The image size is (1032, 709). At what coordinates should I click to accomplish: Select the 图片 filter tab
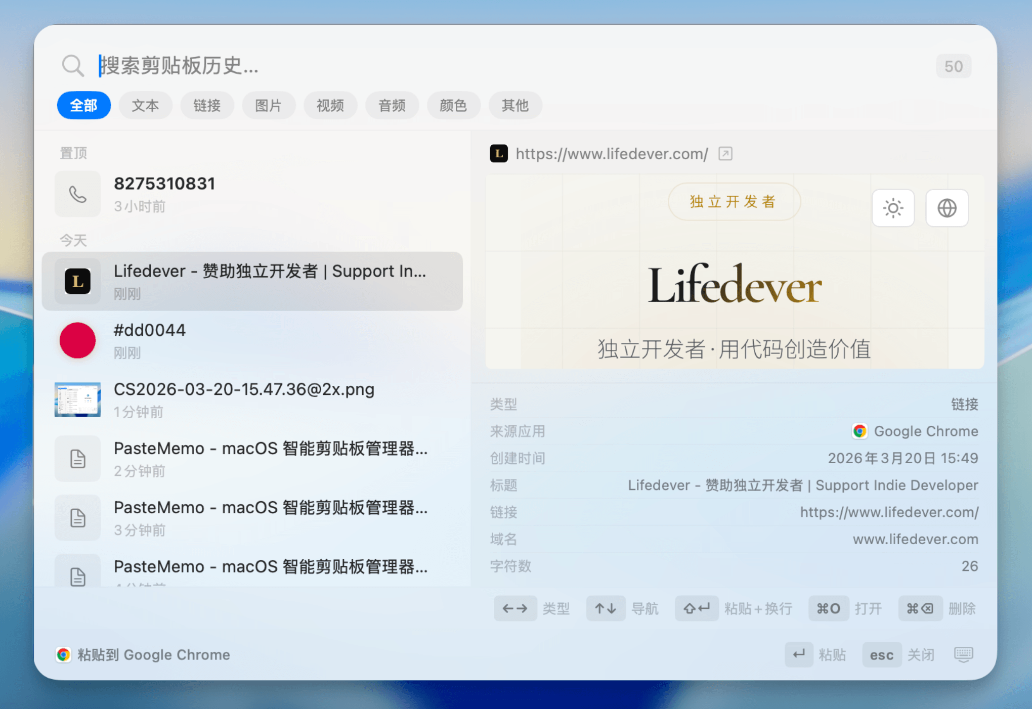[x=269, y=105]
